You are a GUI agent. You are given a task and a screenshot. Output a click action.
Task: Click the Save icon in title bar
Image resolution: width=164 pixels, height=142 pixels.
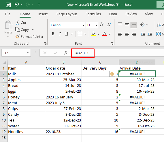coord(8,5)
